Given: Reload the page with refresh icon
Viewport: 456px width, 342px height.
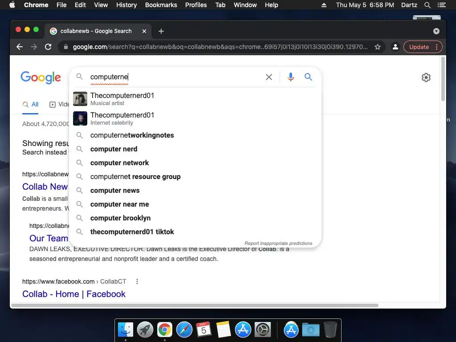Looking at the screenshot, I should click(x=48, y=47).
